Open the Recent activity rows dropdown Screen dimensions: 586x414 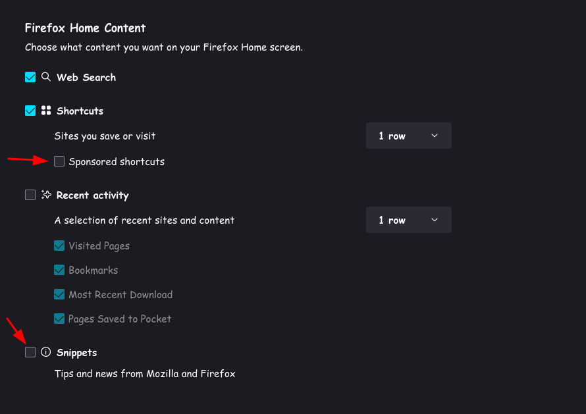coord(408,220)
